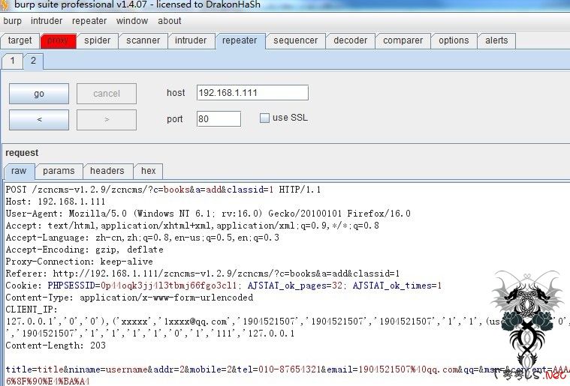This screenshot has width=570, height=386.
Task: Switch to the comparer tab
Action: coord(403,40)
